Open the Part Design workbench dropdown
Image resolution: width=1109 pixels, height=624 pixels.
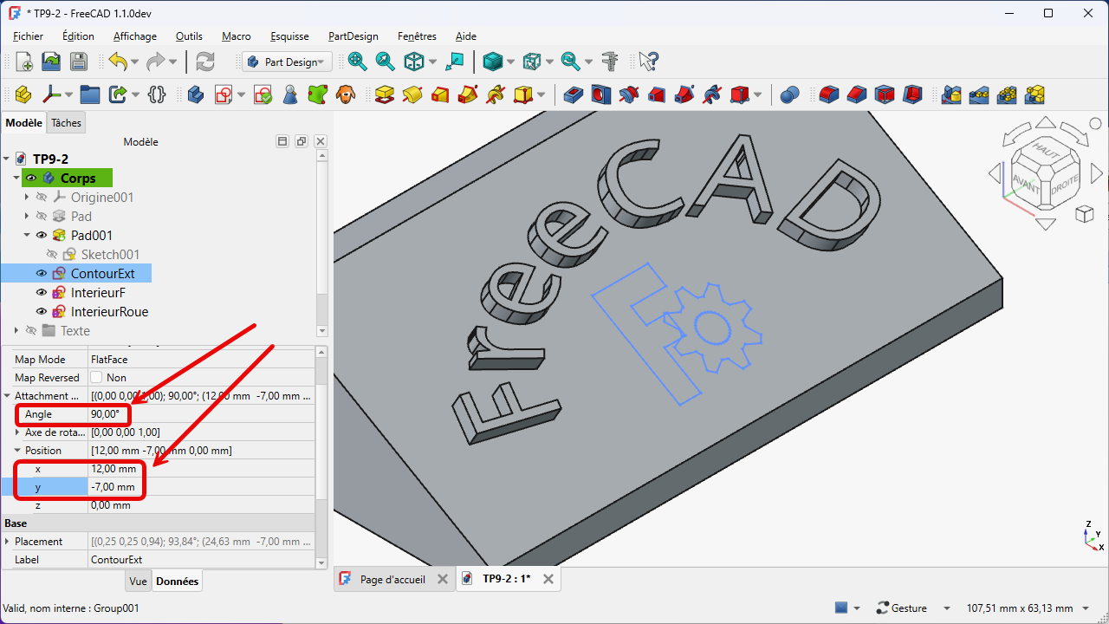click(x=288, y=62)
